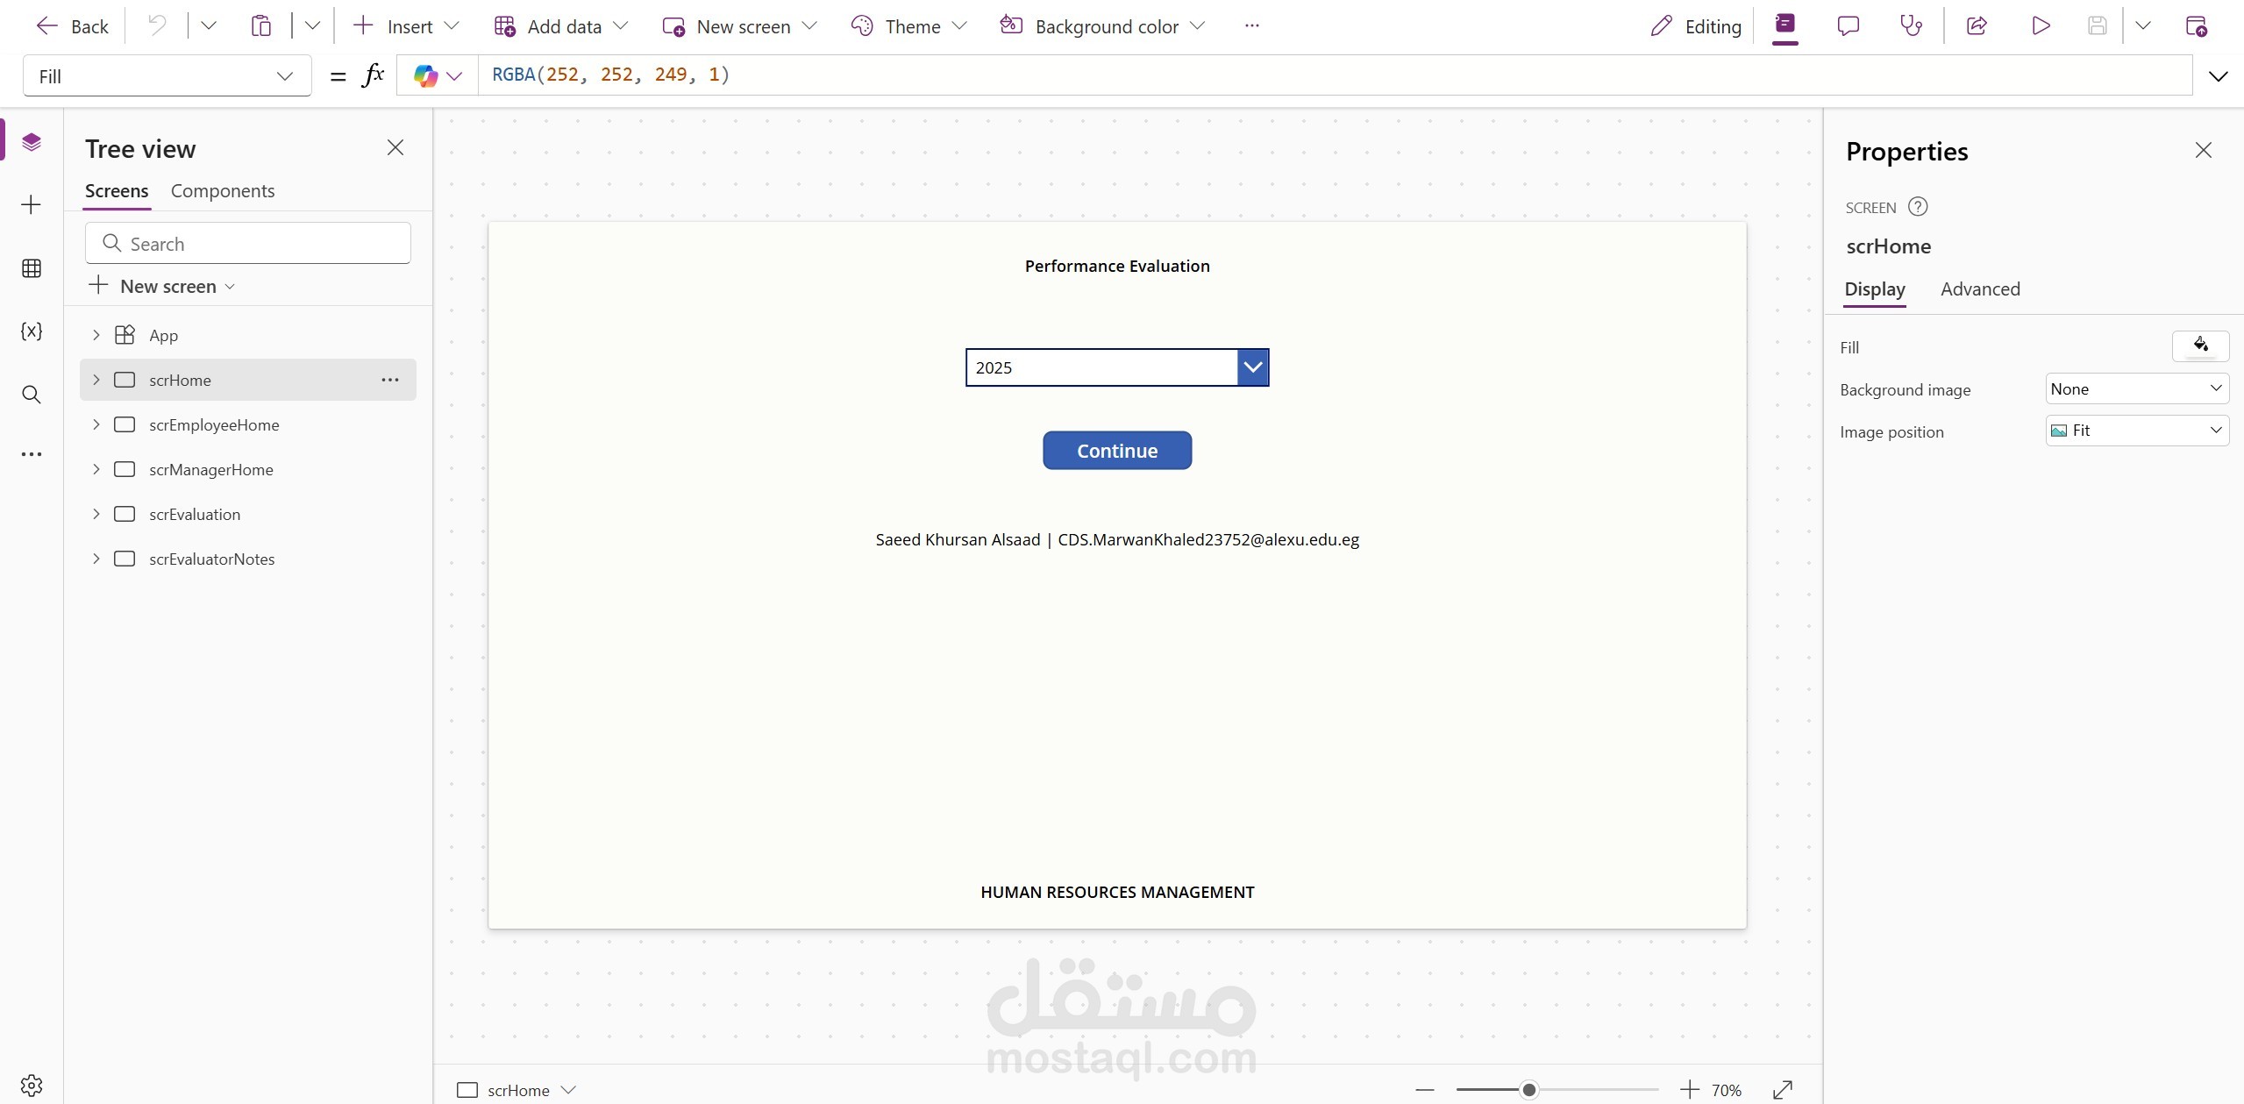Open the sidebar Search magnifier icon
Screen dimensions: 2244x1104
(x=32, y=395)
